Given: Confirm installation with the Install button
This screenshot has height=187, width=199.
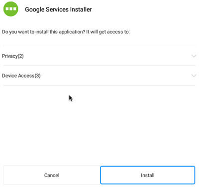Looking at the screenshot, I should click(148, 175).
